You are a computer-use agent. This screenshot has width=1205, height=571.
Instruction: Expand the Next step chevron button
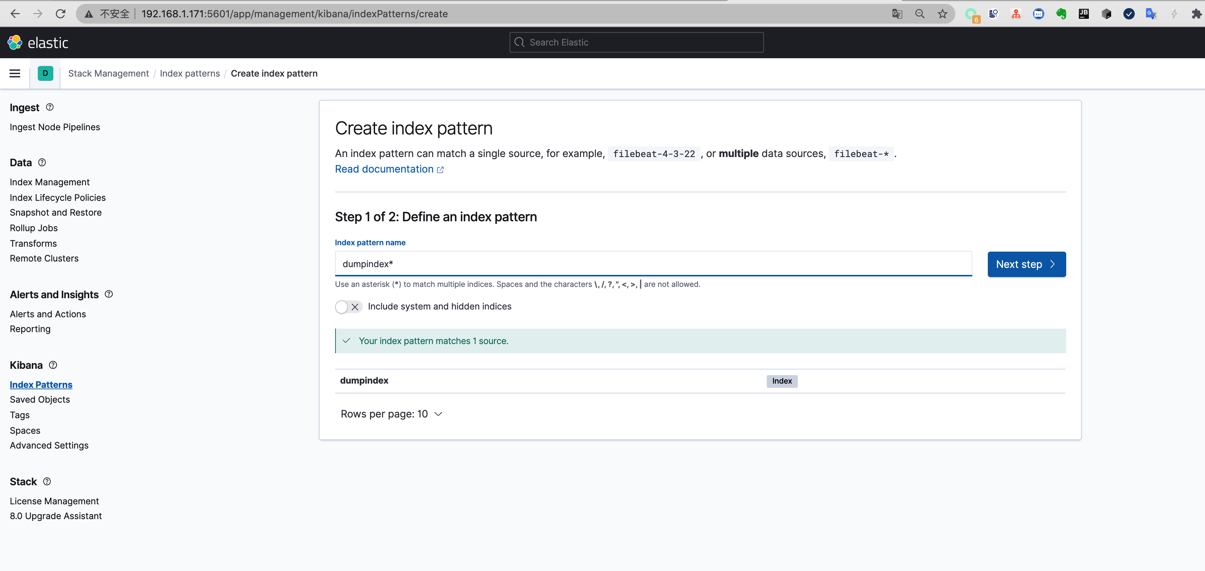[1053, 264]
